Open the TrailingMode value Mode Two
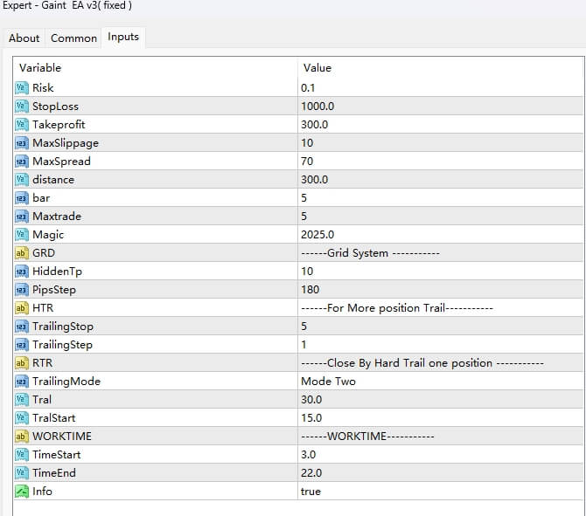Screen dimensions: 586x516 tap(328, 381)
